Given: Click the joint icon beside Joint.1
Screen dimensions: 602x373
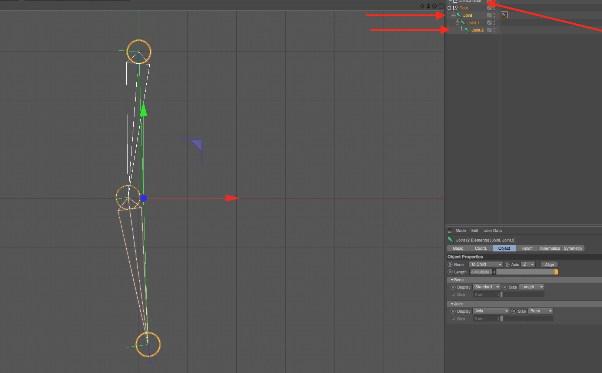Looking at the screenshot, I should (463, 23).
